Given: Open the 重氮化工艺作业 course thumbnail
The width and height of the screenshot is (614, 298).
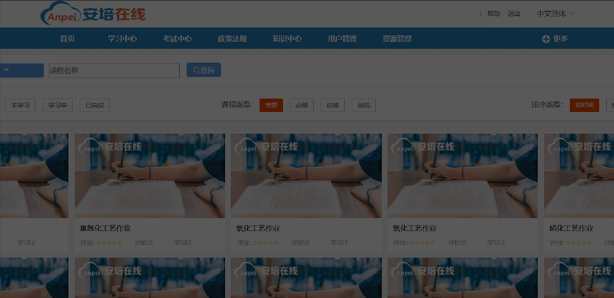Looking at the screenshot, I should point(150,175).
